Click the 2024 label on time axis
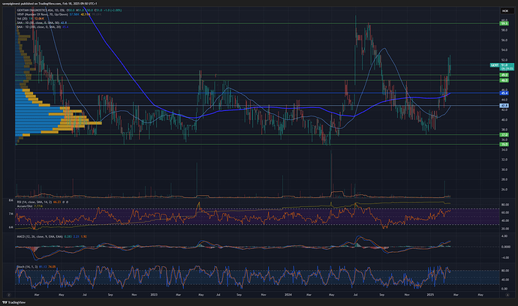The image size is (518, 306). [288, 295]
